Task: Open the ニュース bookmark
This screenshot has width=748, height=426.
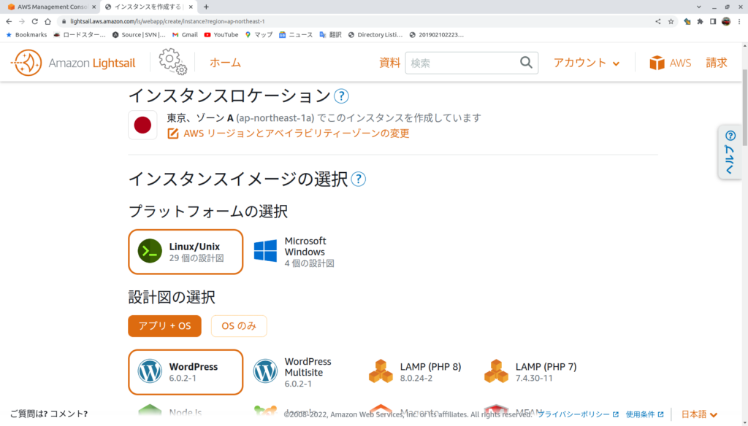Action: [296, 35]
